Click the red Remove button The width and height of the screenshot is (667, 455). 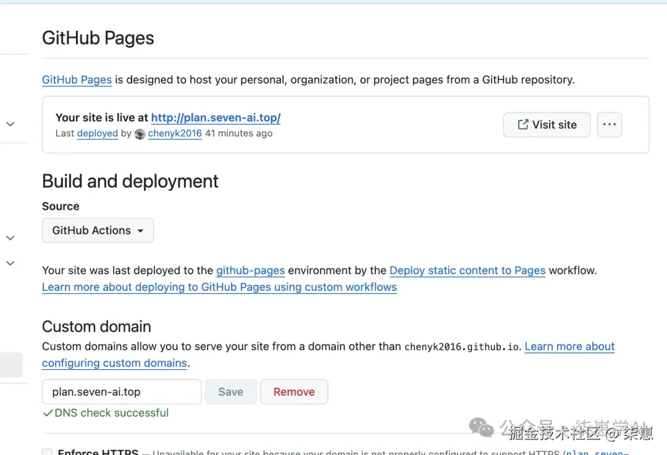tap(294, 392)
